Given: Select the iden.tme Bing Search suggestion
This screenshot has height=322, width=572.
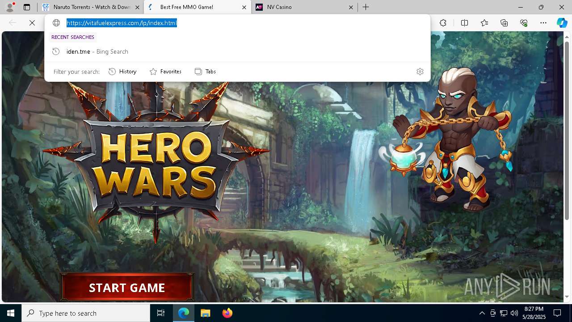Looking at the screenshot, I should 237,51.
